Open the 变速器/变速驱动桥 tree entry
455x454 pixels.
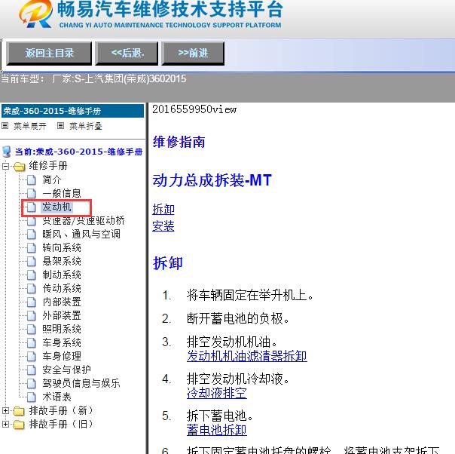tap(84, 221)
